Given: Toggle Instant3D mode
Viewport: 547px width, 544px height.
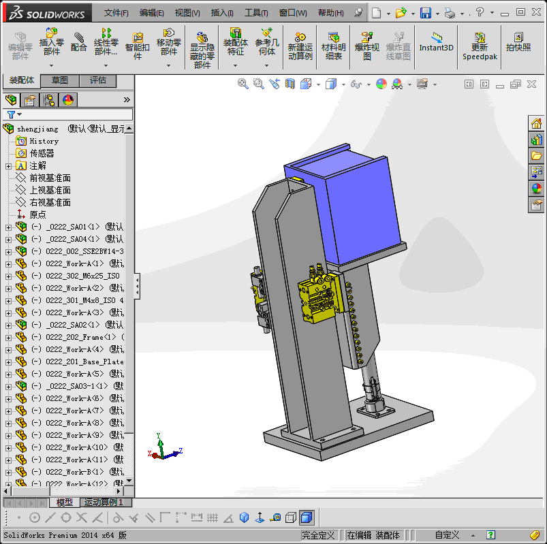Looking at the screenshot, I should [436, 42].
